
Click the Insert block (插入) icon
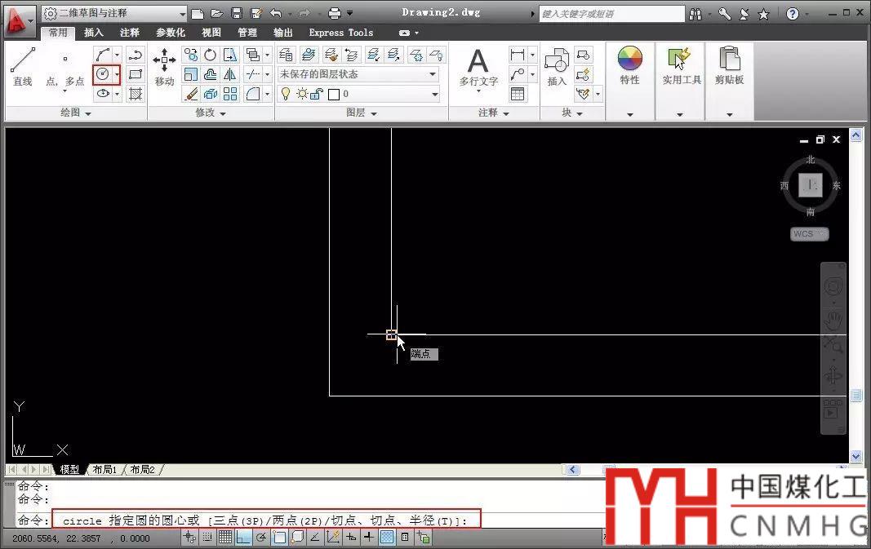coord(557,65)
